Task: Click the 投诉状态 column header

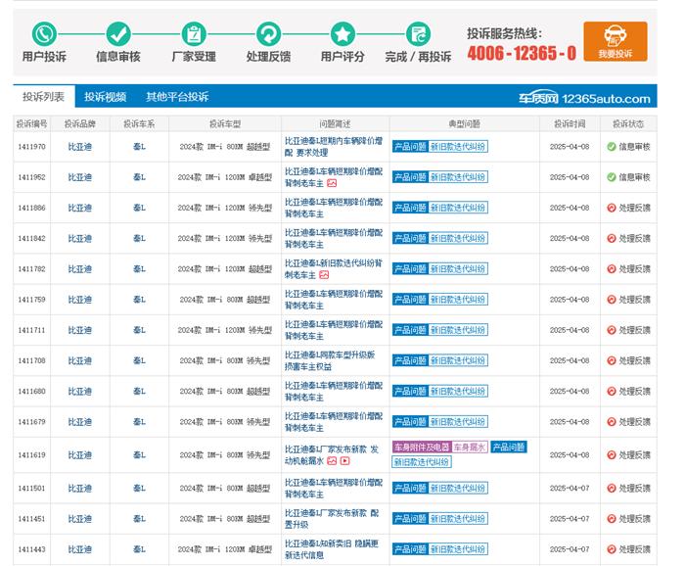Action: click(x=628, y=124)
